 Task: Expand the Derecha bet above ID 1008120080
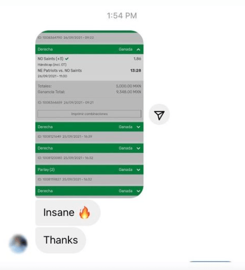[138, 148]
